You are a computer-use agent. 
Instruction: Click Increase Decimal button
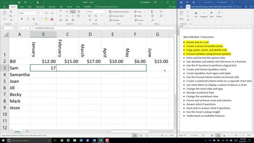pos(90,20)
